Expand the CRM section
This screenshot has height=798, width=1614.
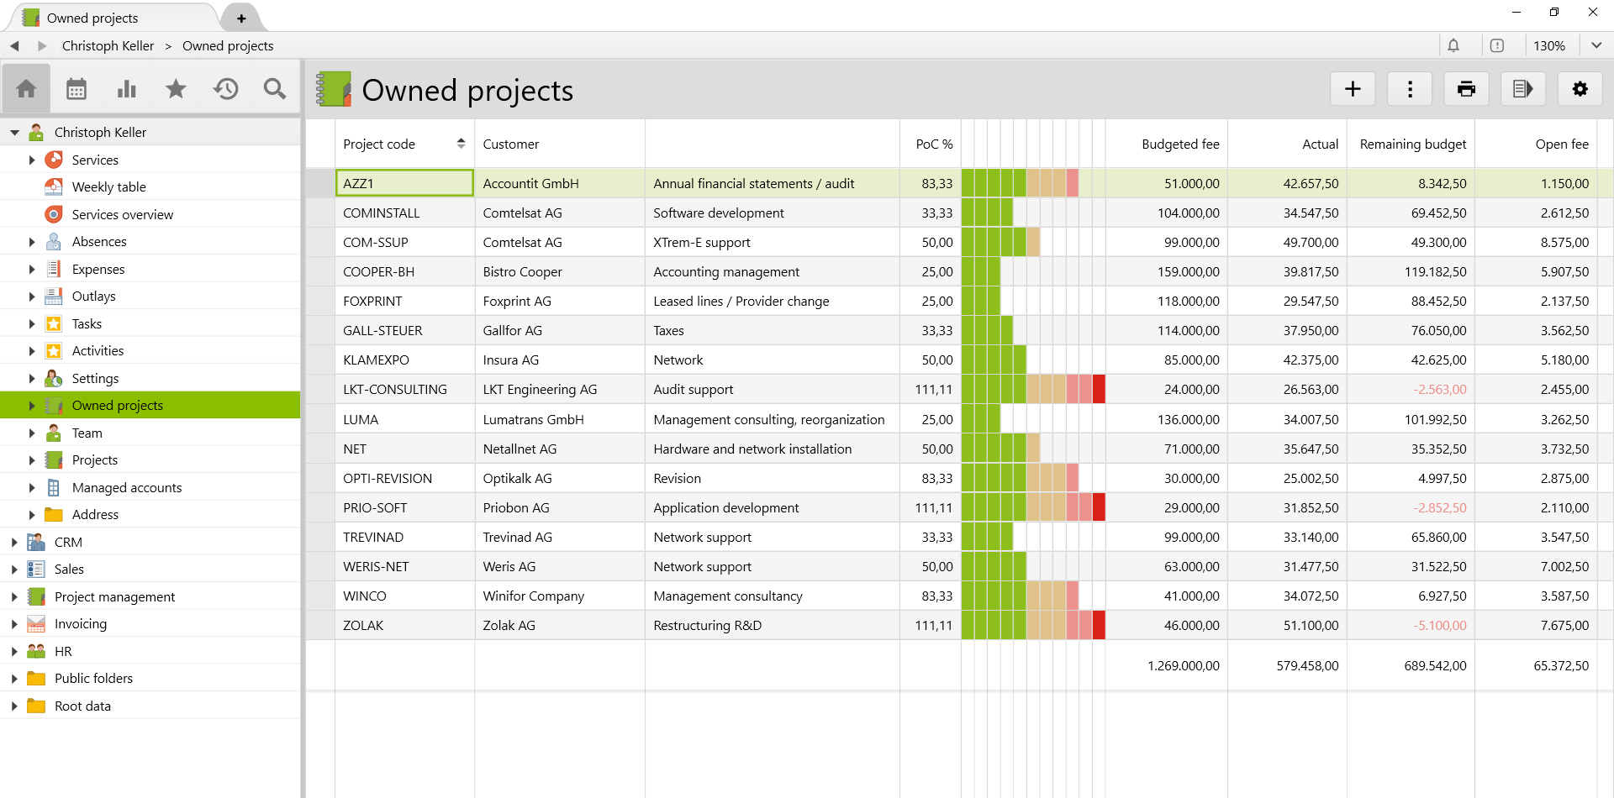point(13,542)
